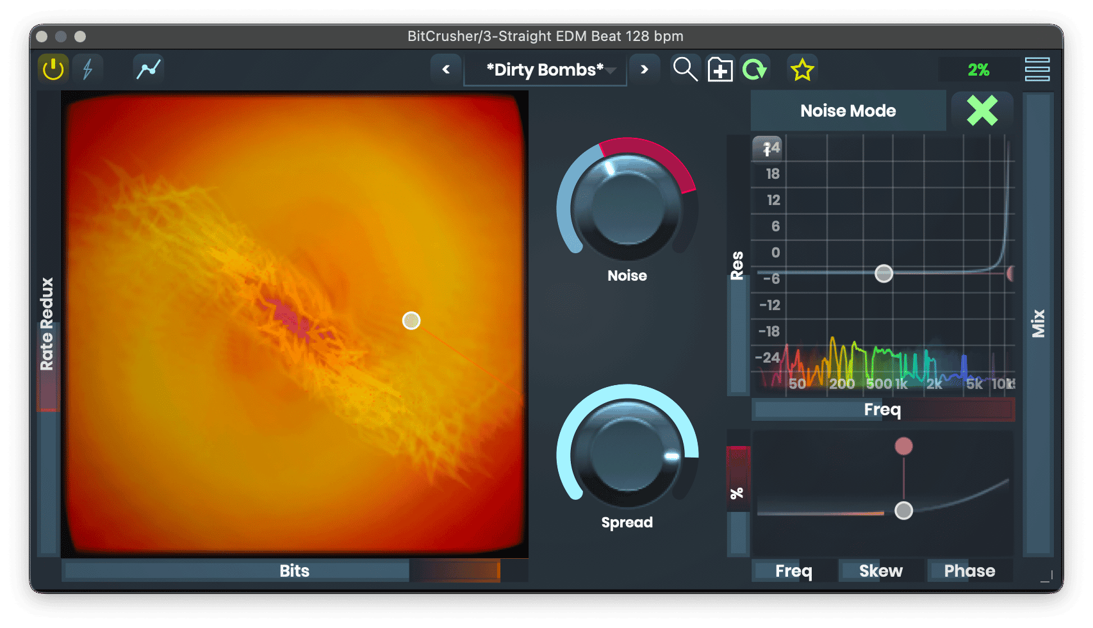The width and height of the screenshot is (1093, 628).
Task: Close Noise Mode panel with green X
Action: pyautogui.click(x=982, y=111)
